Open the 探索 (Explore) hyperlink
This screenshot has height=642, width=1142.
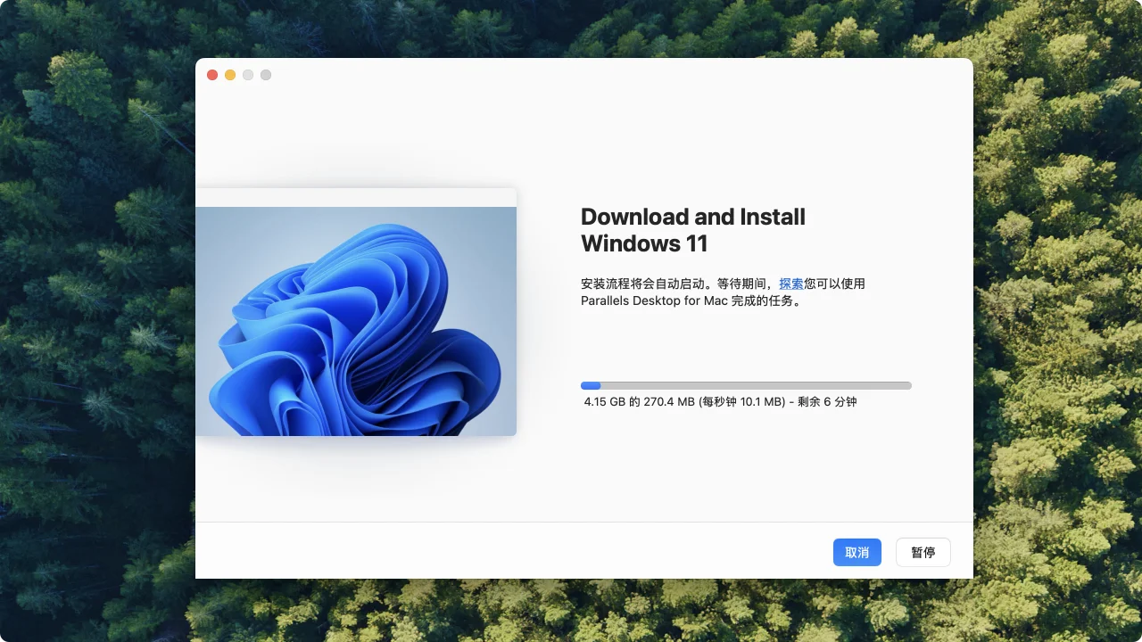pyautogui.click(x=791, y=284)
